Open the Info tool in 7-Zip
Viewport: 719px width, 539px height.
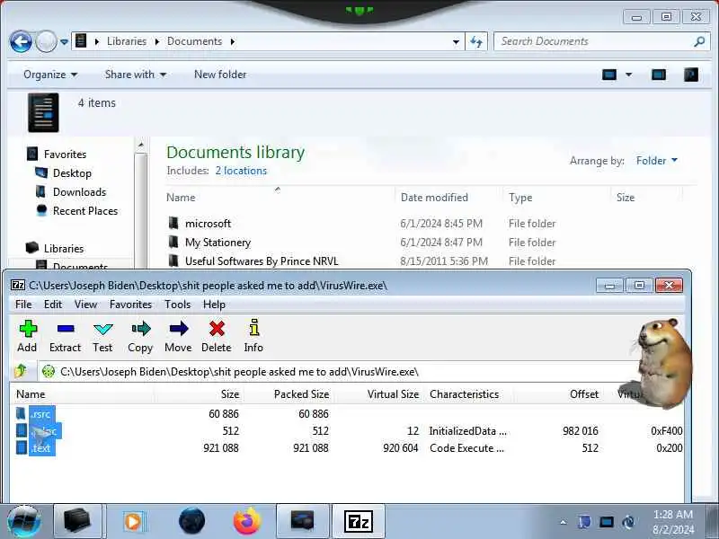[x=253, y=336]
